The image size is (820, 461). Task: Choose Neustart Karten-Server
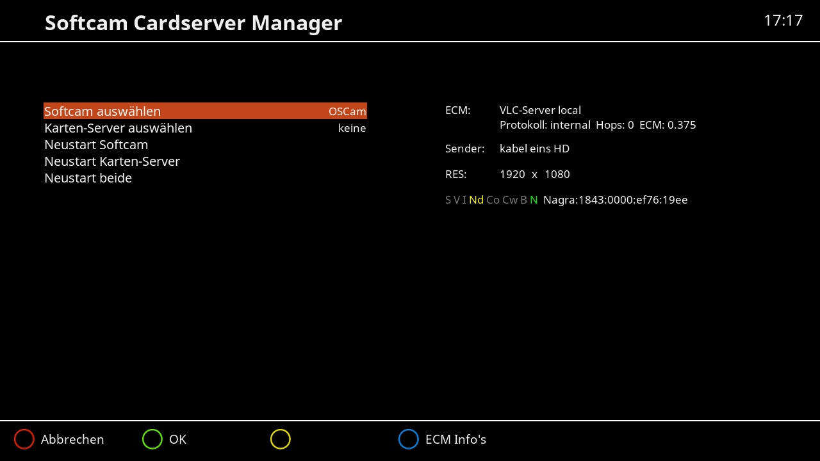pos(112,161)
